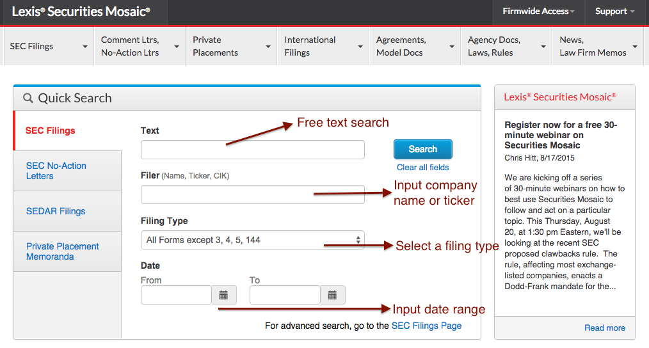Open the SEC Filings navigation menu
The height and width of the screenshot is (348, 649).
tap(47, 46)
